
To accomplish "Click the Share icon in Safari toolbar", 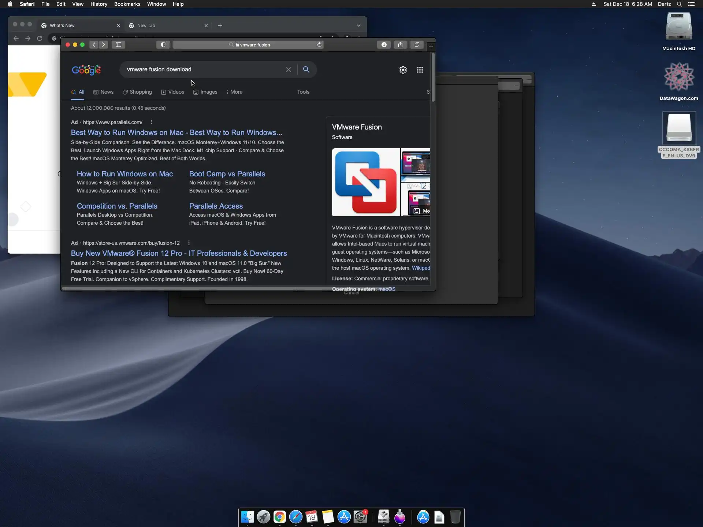I will point(400,45).
